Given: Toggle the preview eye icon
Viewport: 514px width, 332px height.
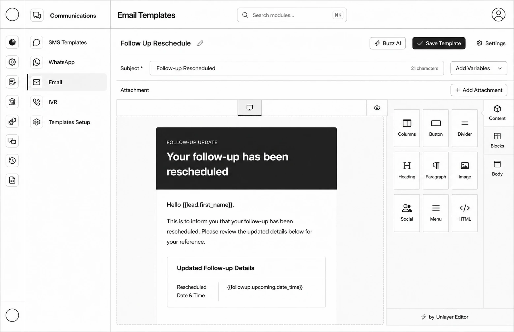Looking at the screenshot, I should tap(377, 108).
